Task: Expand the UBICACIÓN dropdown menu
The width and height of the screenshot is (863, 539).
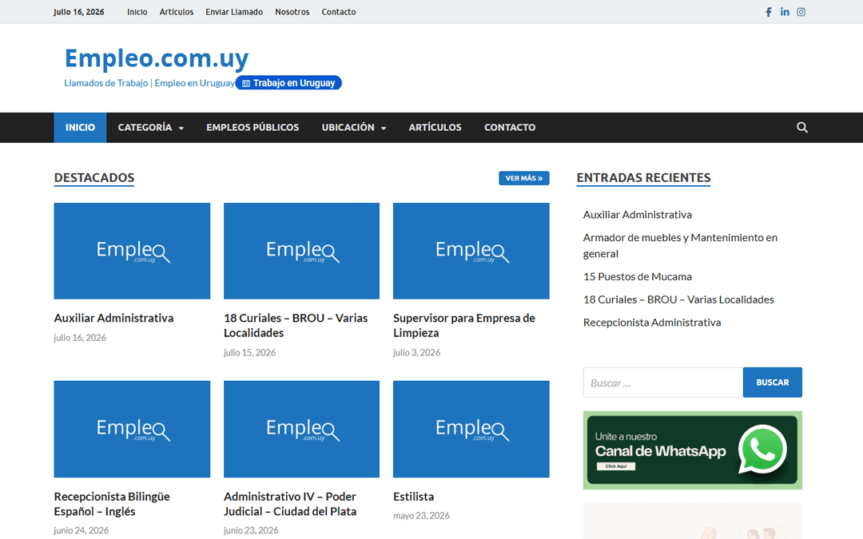Action: point(353,128)
